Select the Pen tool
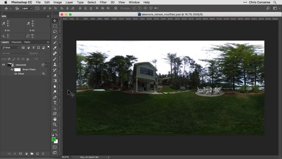 click(x=55, y=97)
